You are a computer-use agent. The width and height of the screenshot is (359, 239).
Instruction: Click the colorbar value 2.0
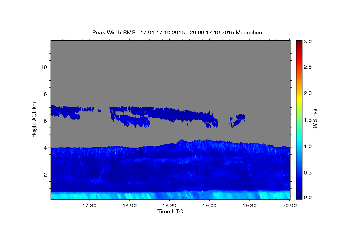pyautogui.click(x=308, y=94)
